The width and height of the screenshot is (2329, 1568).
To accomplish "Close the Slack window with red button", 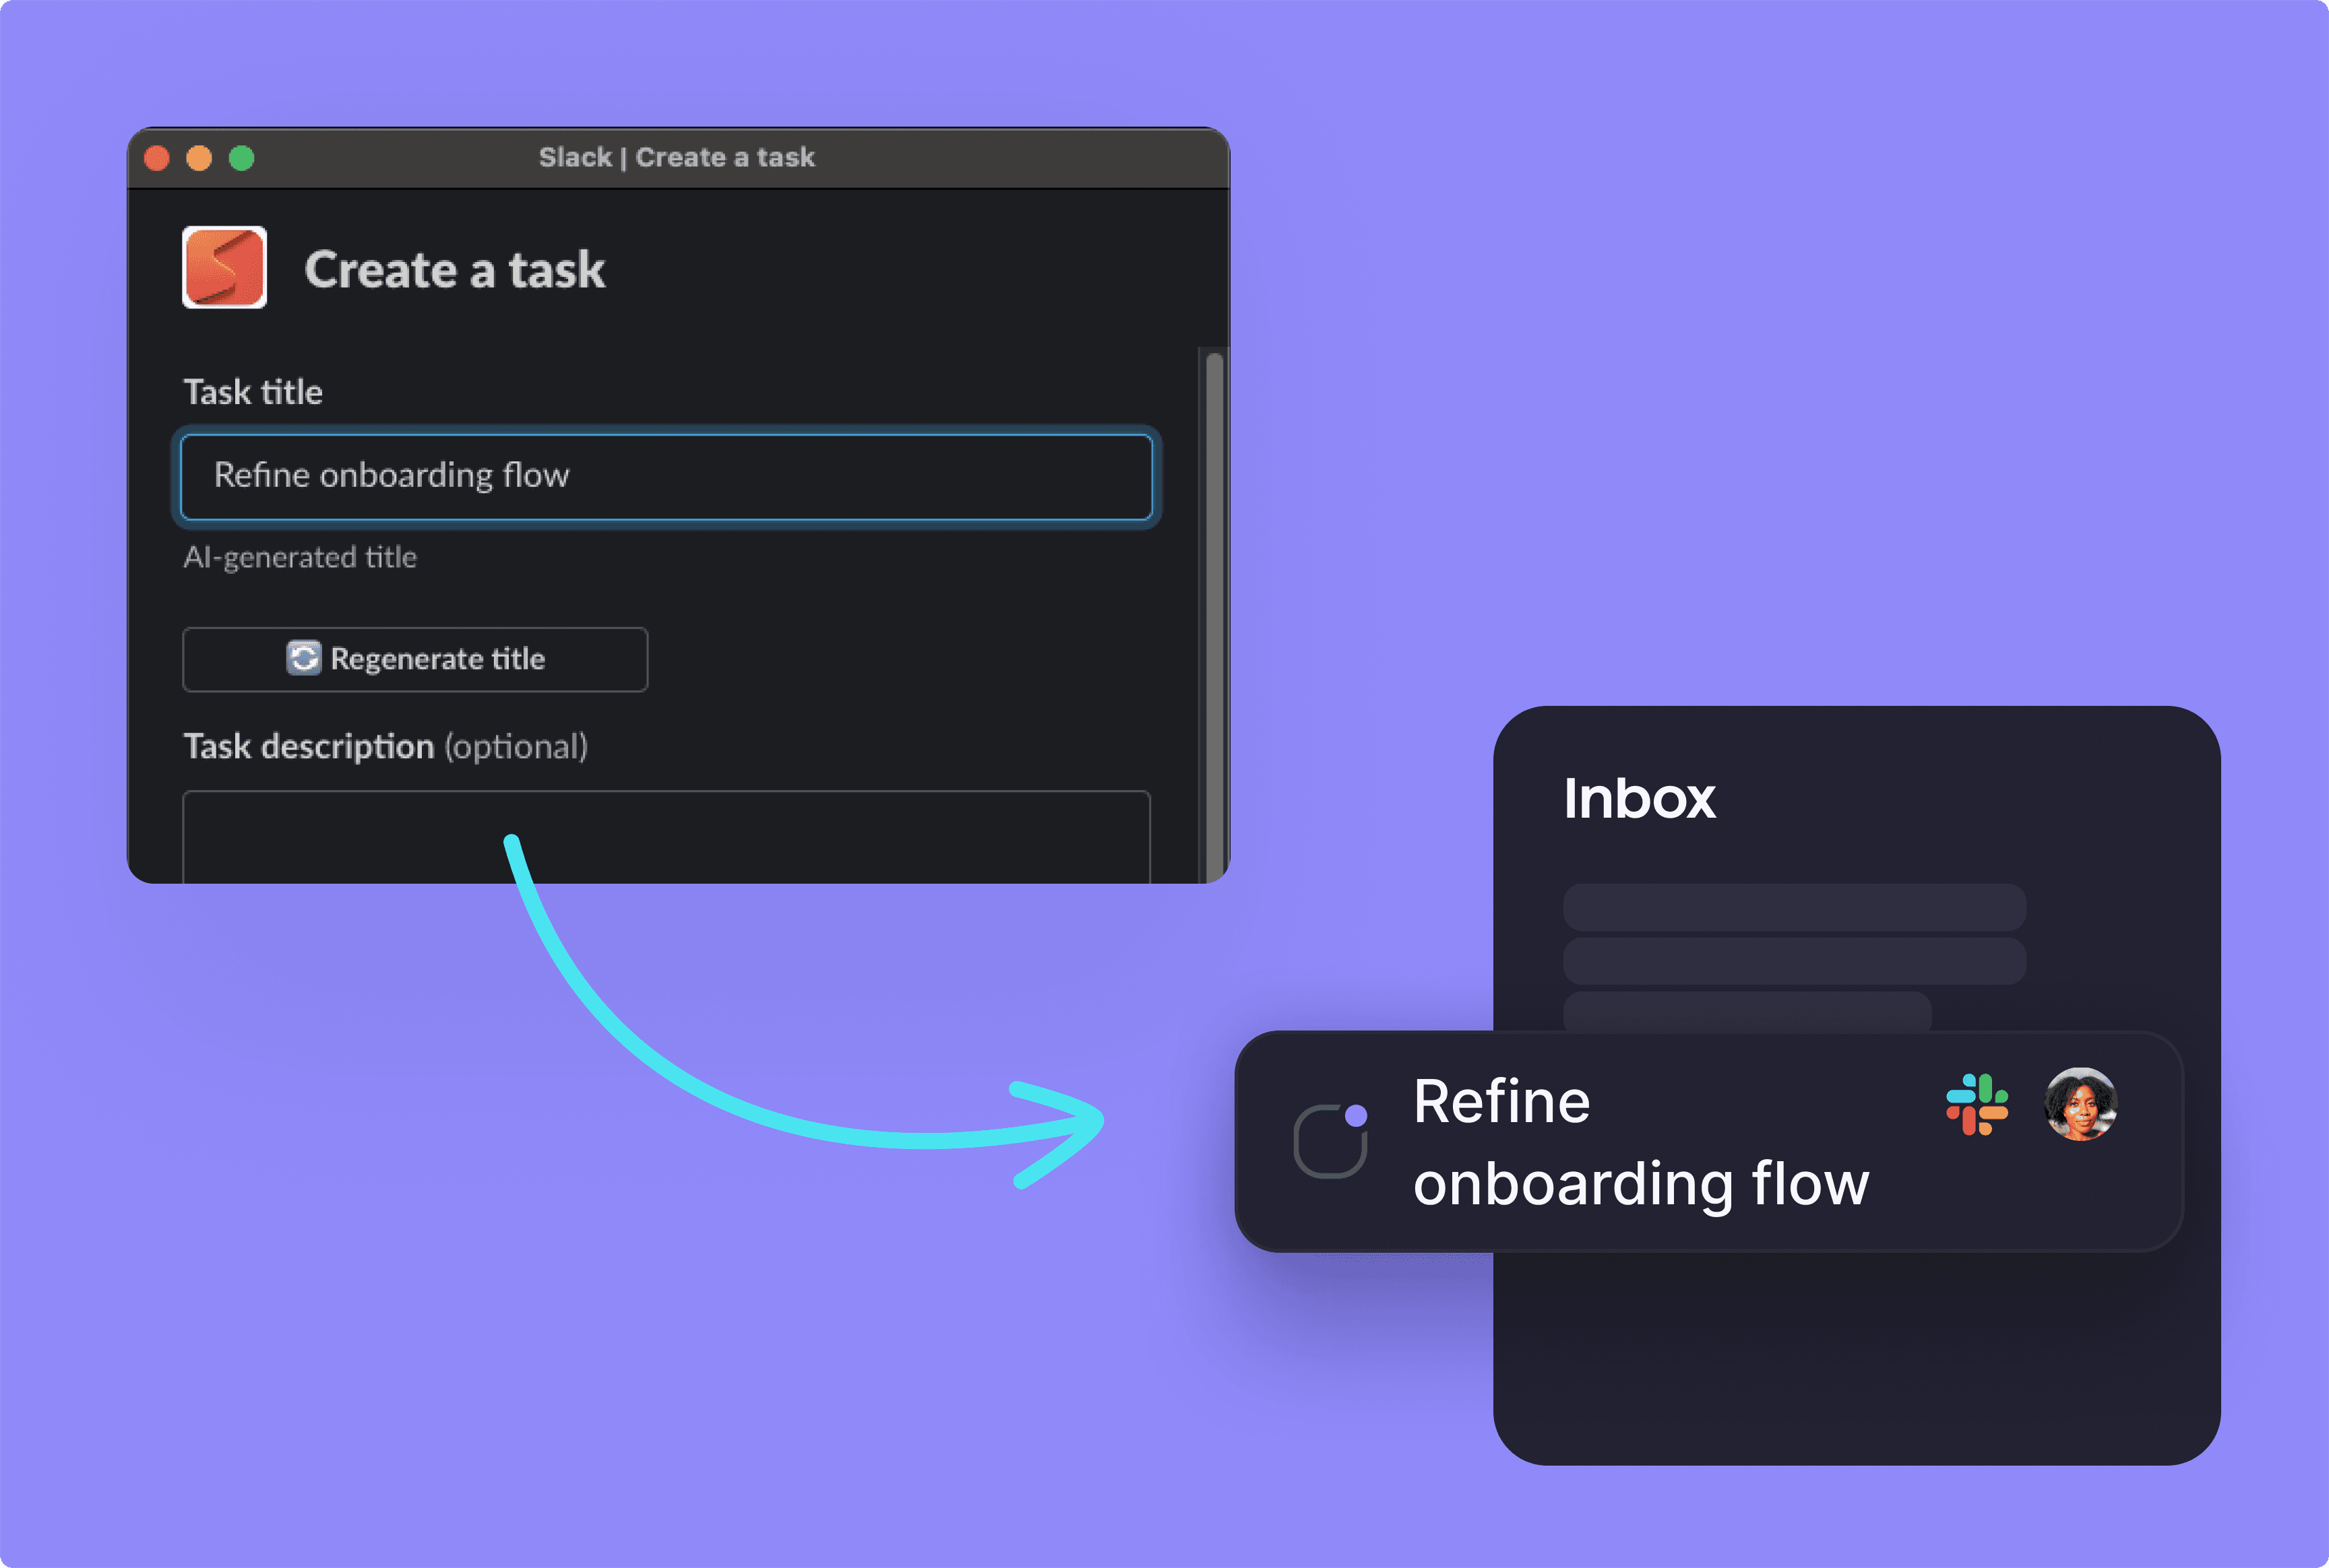I will point(157,158).
